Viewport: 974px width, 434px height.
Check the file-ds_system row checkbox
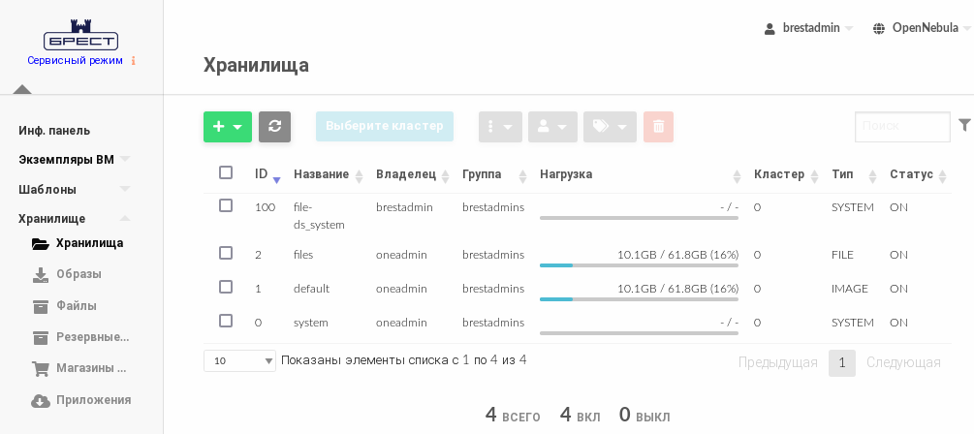(226, 205)
